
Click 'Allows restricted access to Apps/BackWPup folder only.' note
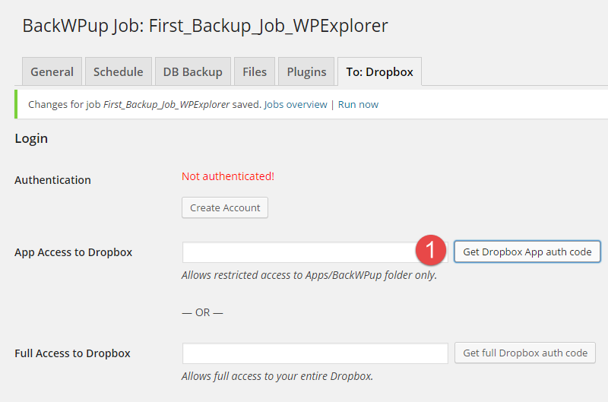click(309, 275)
